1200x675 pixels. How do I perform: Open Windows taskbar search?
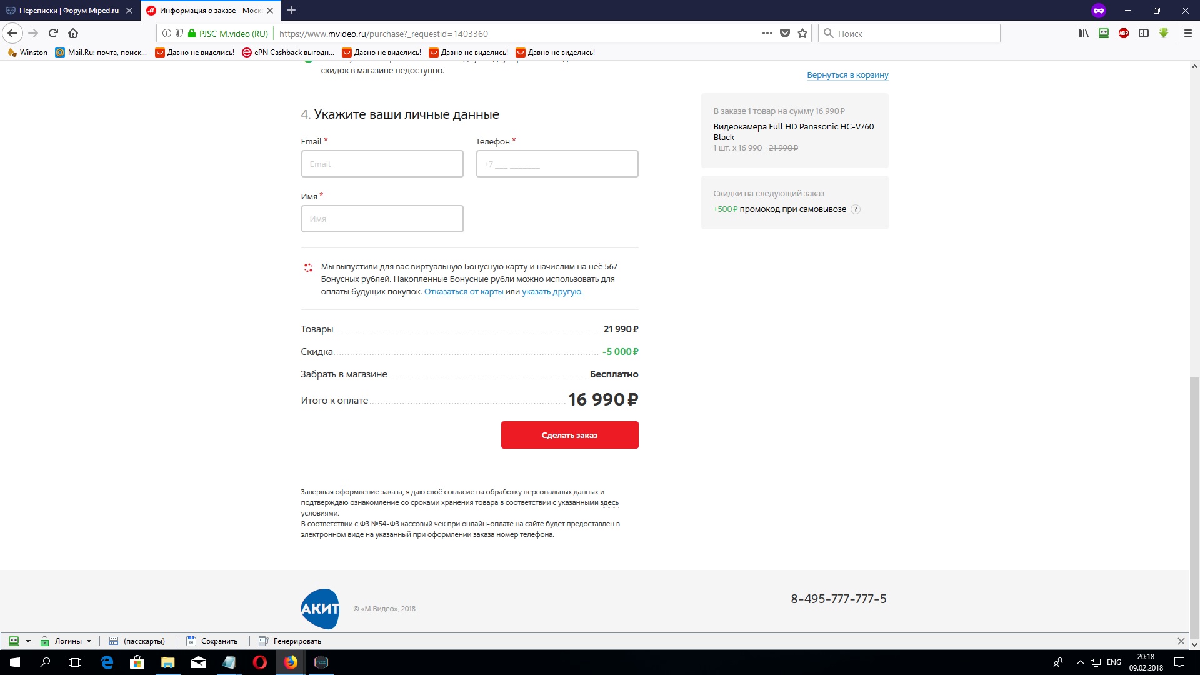[x=45, y=662]
